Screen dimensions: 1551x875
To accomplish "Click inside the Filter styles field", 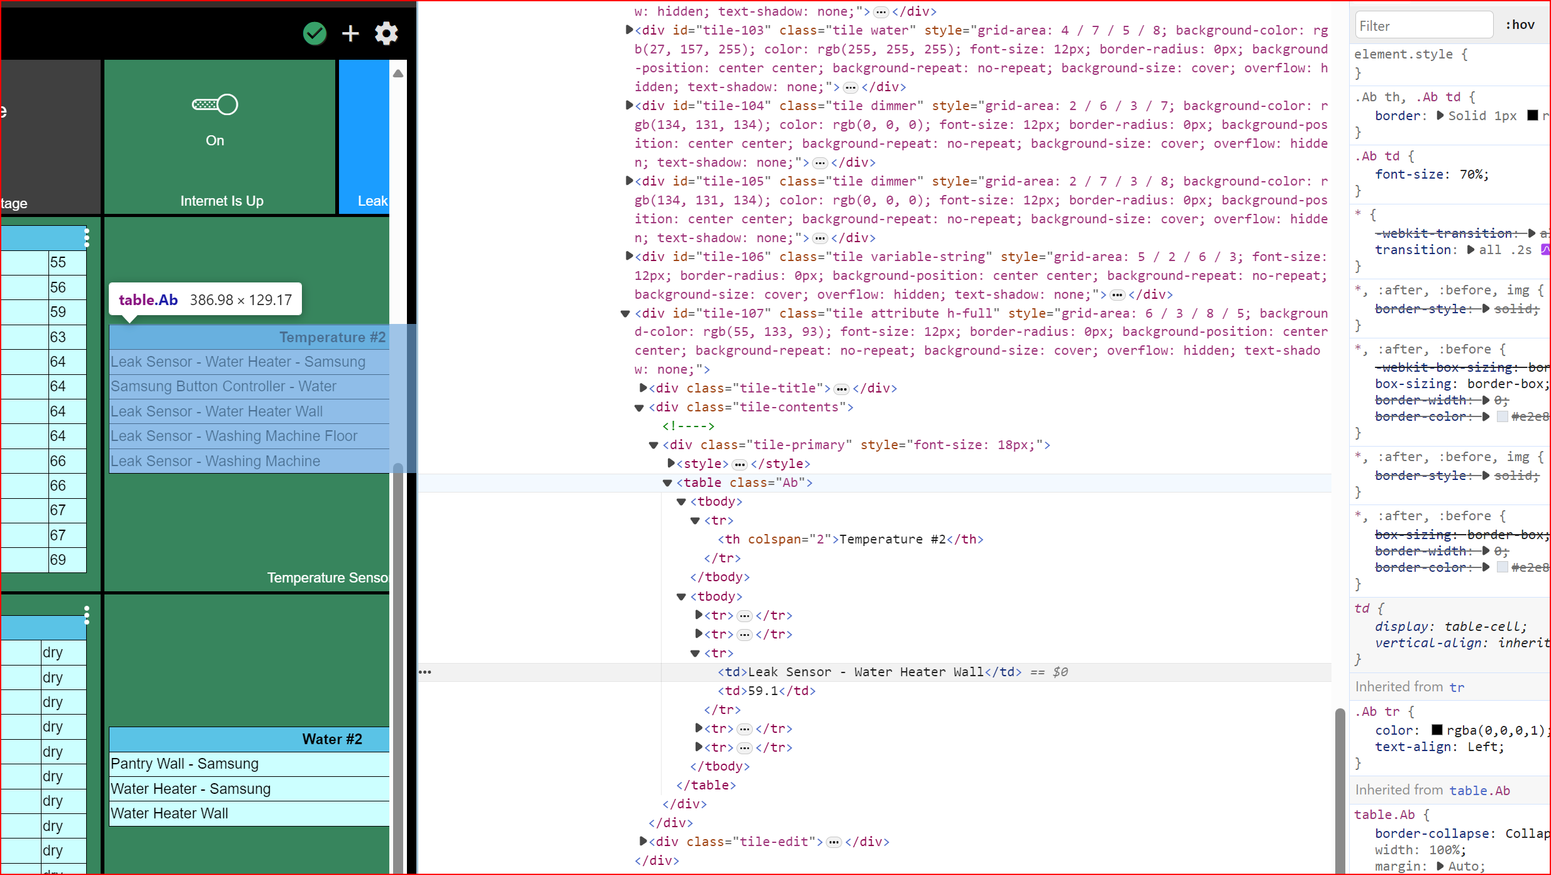I will coord(1423,25).
